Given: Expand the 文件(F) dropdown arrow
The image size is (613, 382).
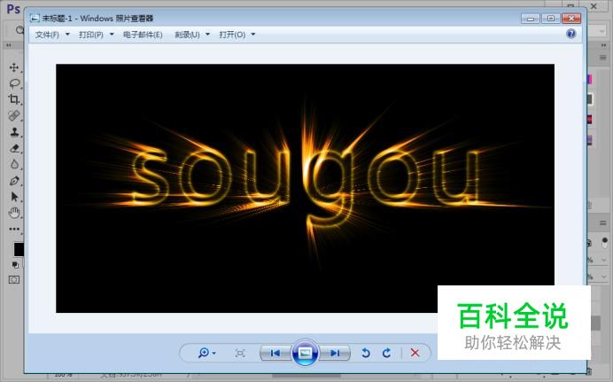Looking at the screenshot, I should [x=67, y=35].
